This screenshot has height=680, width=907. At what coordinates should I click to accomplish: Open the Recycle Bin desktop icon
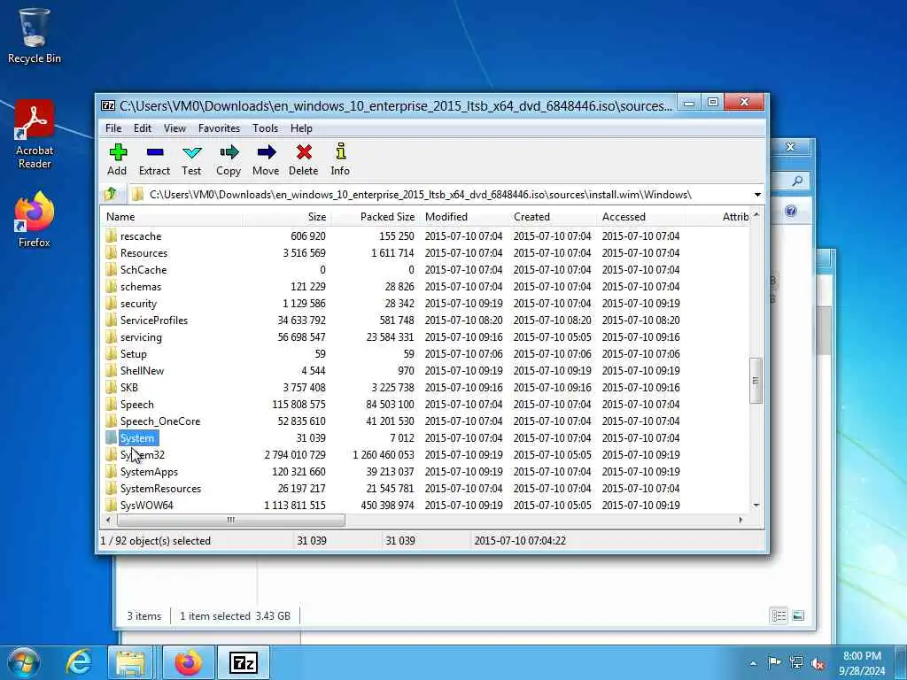[35, 35]
